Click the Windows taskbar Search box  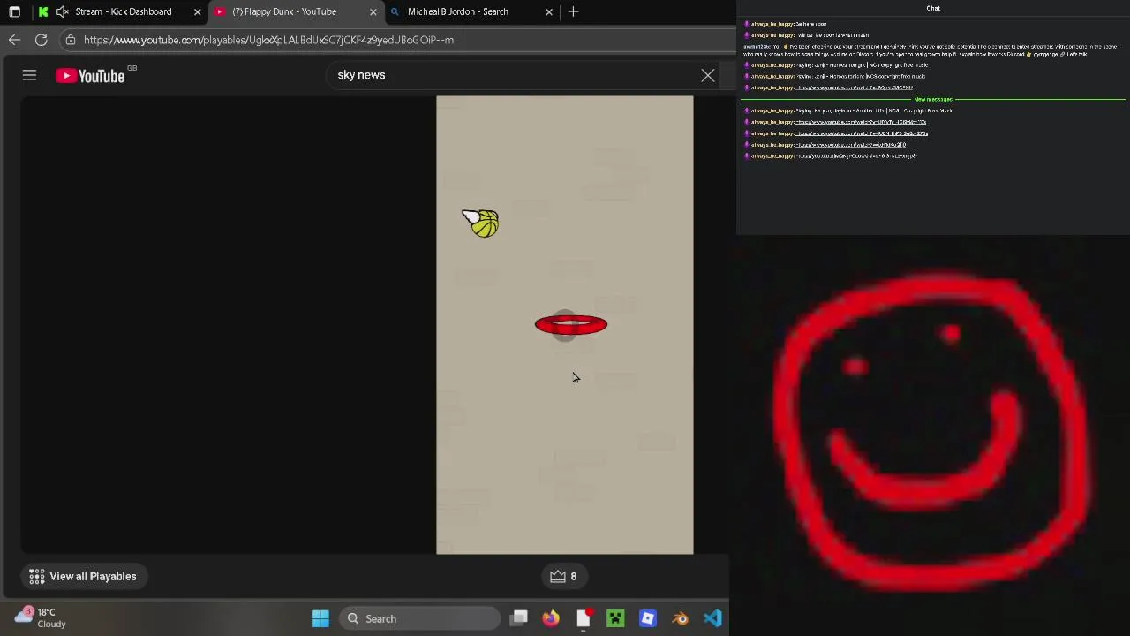(420, 618)
